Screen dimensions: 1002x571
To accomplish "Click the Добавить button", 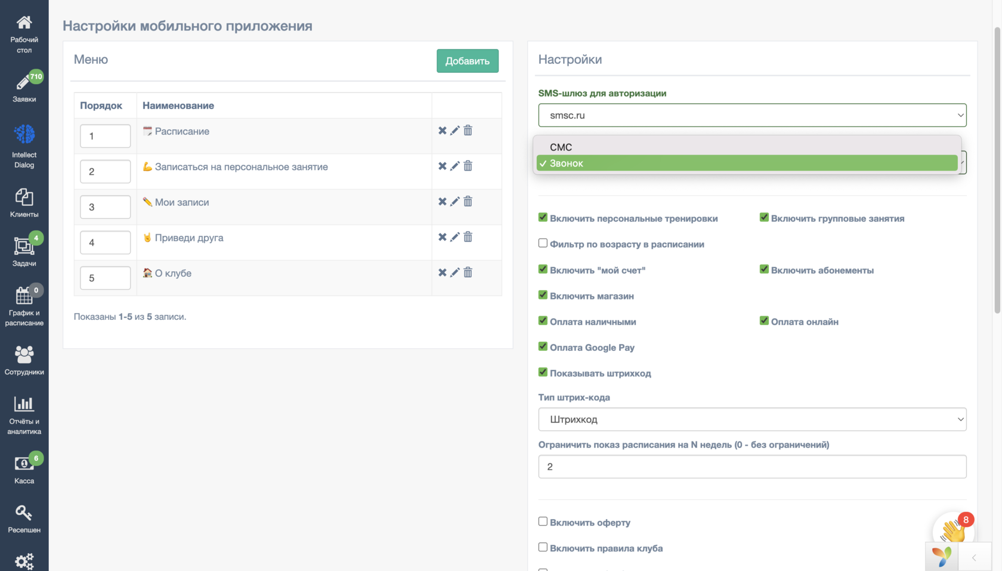I will [x=468, y=61].
